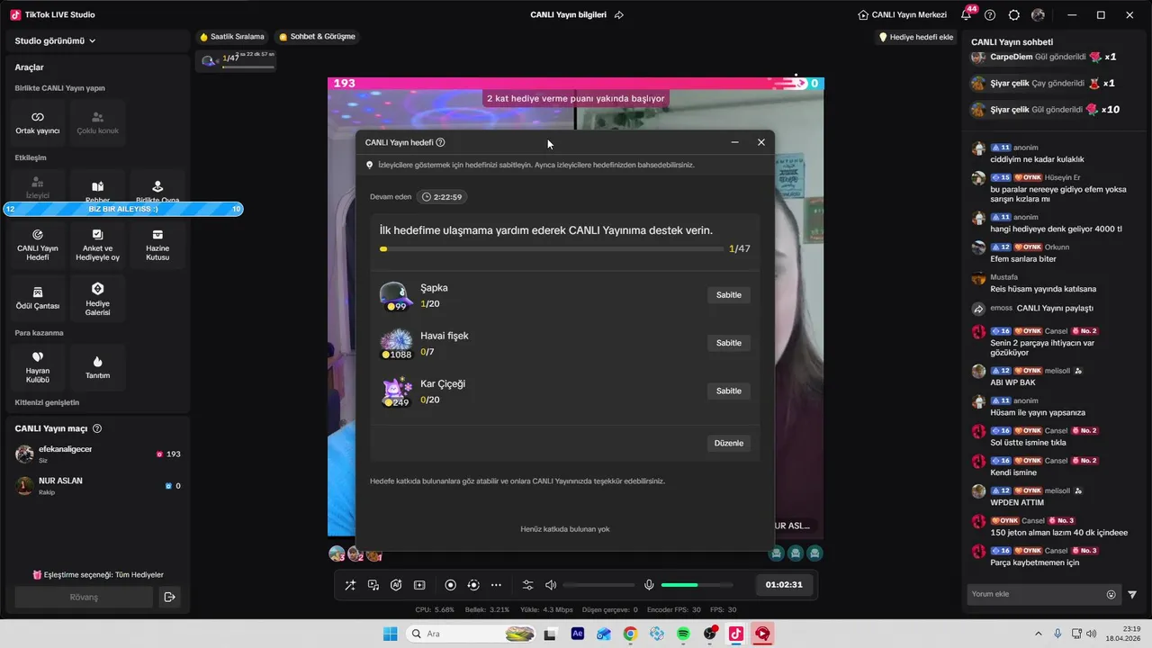Minimize the CANLI Yayın hedefi dialog
1152x648 pixels.
(734, 142)
